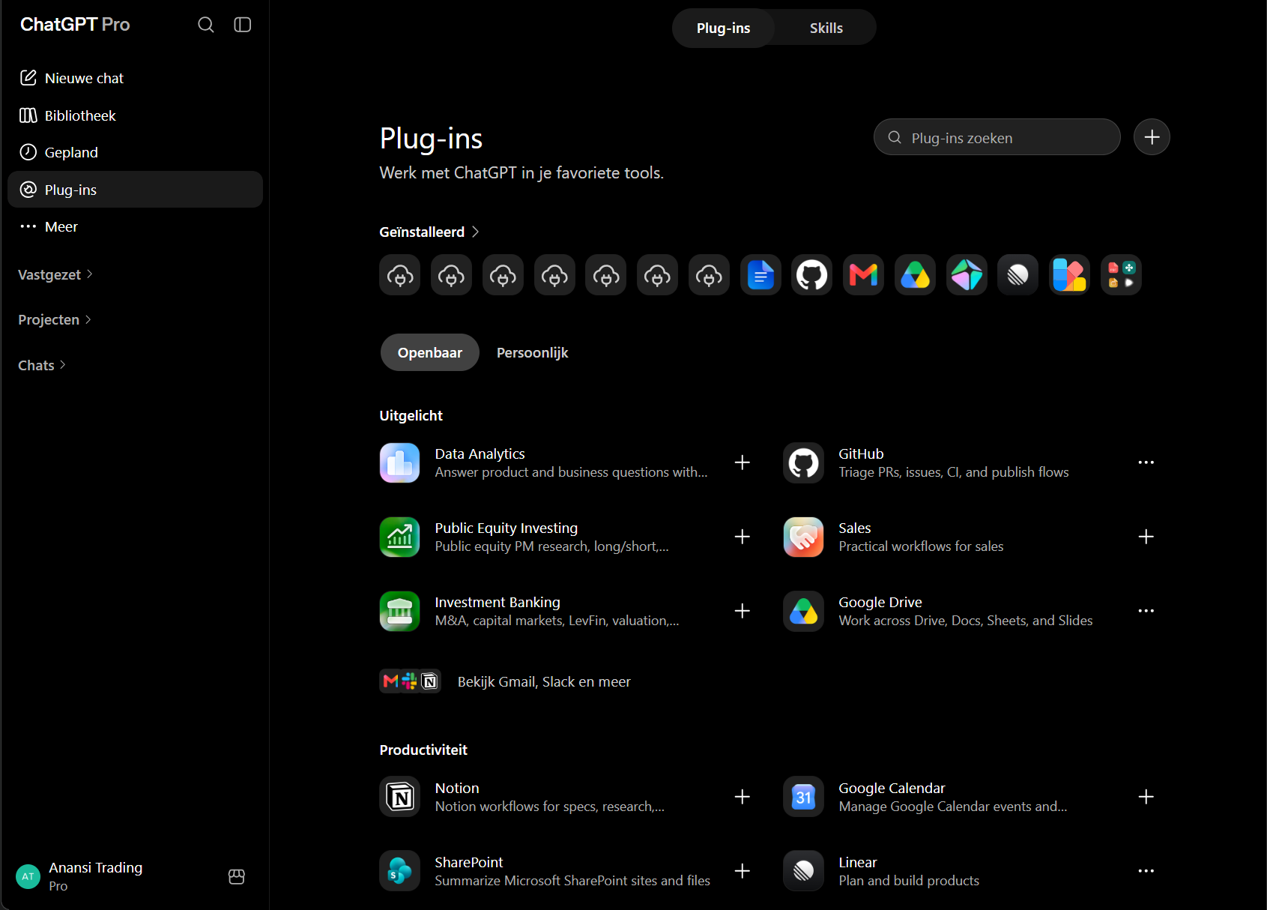Add the Notion plug-in
The image size is (1267, 910).
point(743,797)
